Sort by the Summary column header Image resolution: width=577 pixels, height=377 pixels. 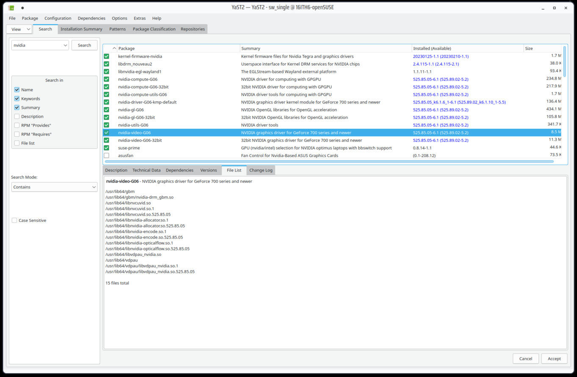click(x=326, y=48)
